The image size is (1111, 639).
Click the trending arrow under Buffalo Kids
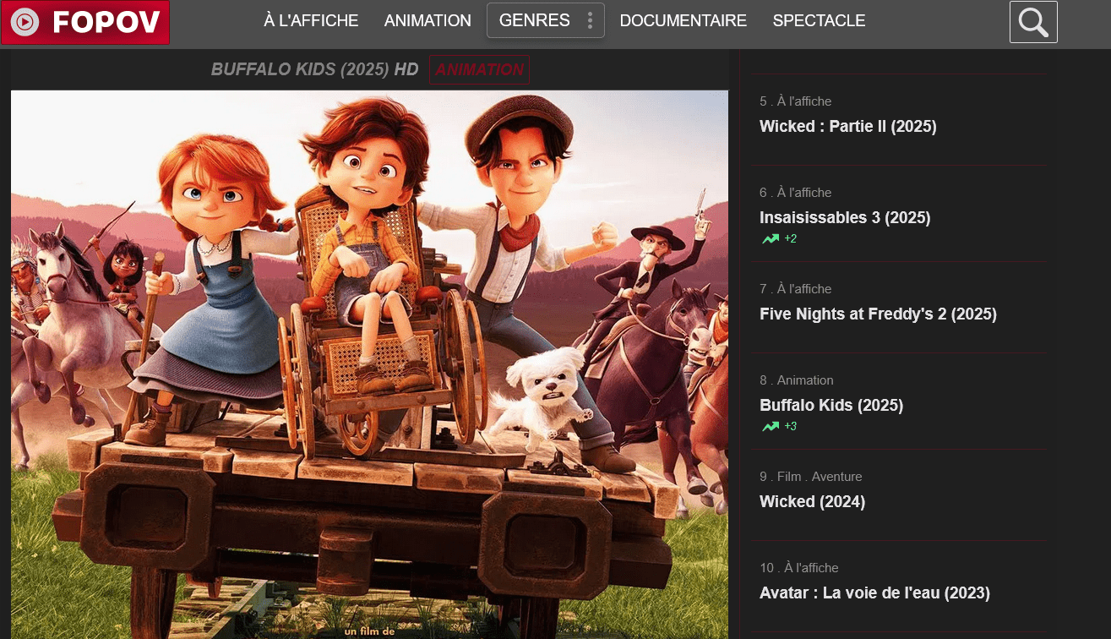[x=771, y=427]
